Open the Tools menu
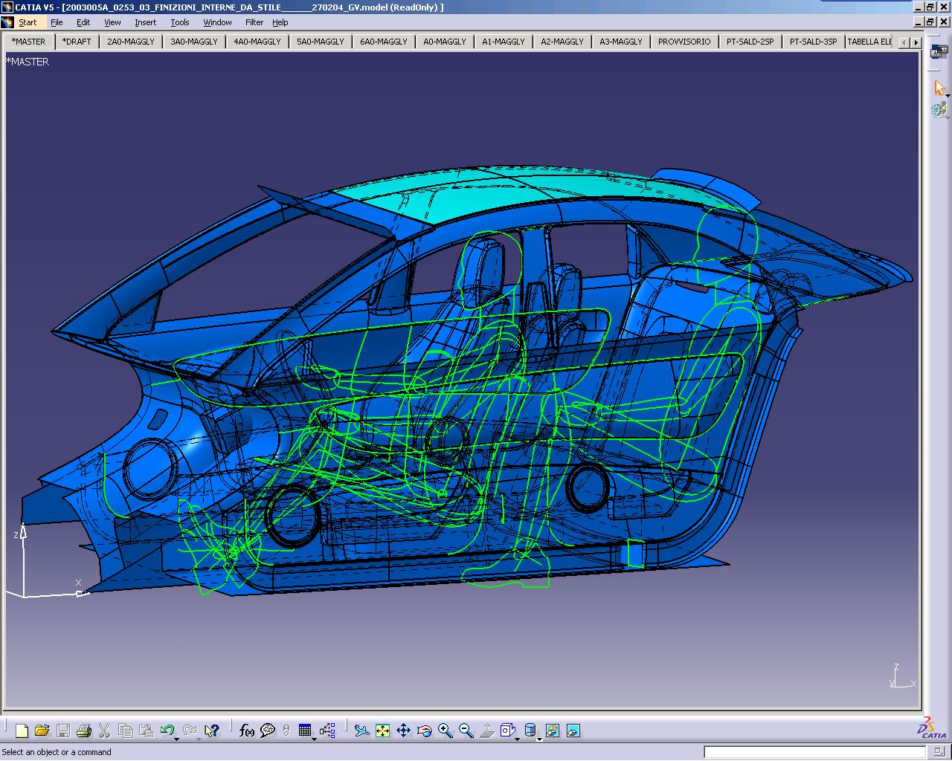The width and height of the screenshot is (952, 761). tap(179, 22)
